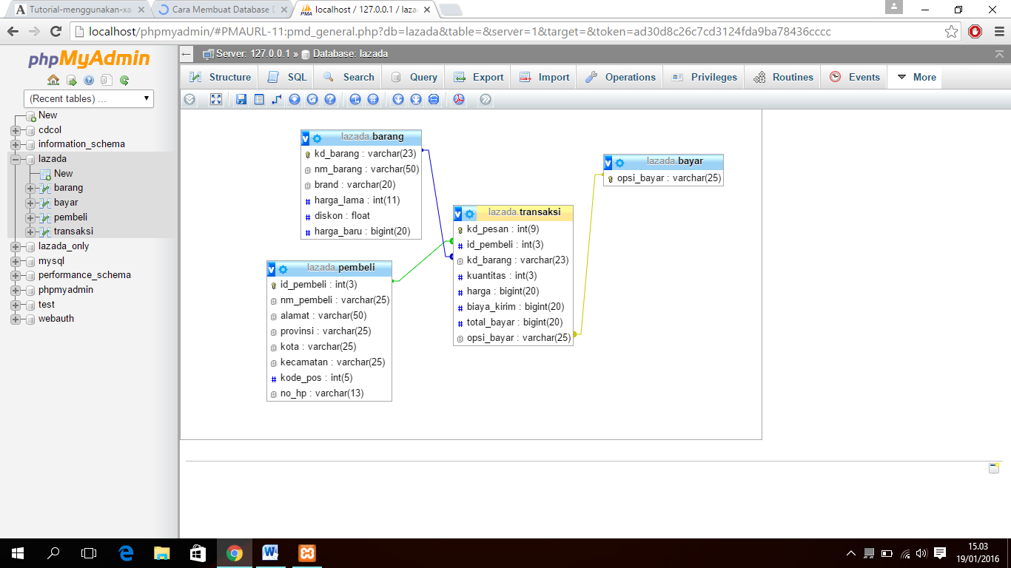Toggle angular or direct links
The height and width of the screenshot is (568, 1011).
click(355, 99)
